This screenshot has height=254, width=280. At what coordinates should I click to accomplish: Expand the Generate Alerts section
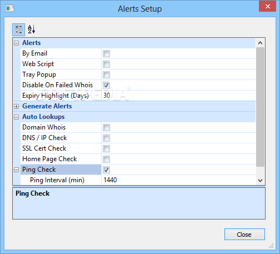17,106
